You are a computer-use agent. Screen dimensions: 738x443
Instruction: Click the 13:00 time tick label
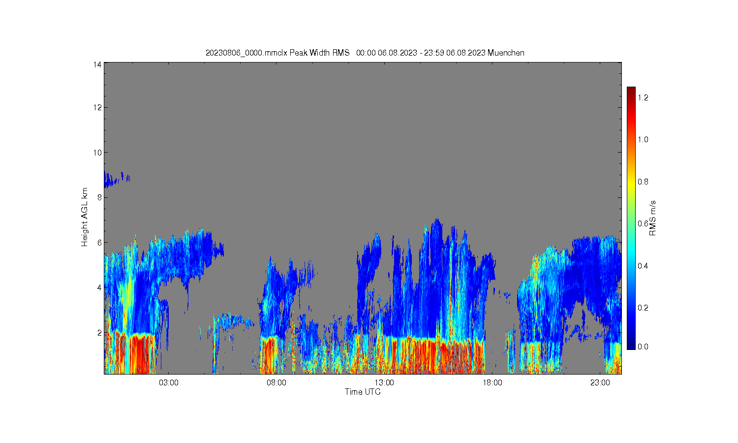point(384,382)
